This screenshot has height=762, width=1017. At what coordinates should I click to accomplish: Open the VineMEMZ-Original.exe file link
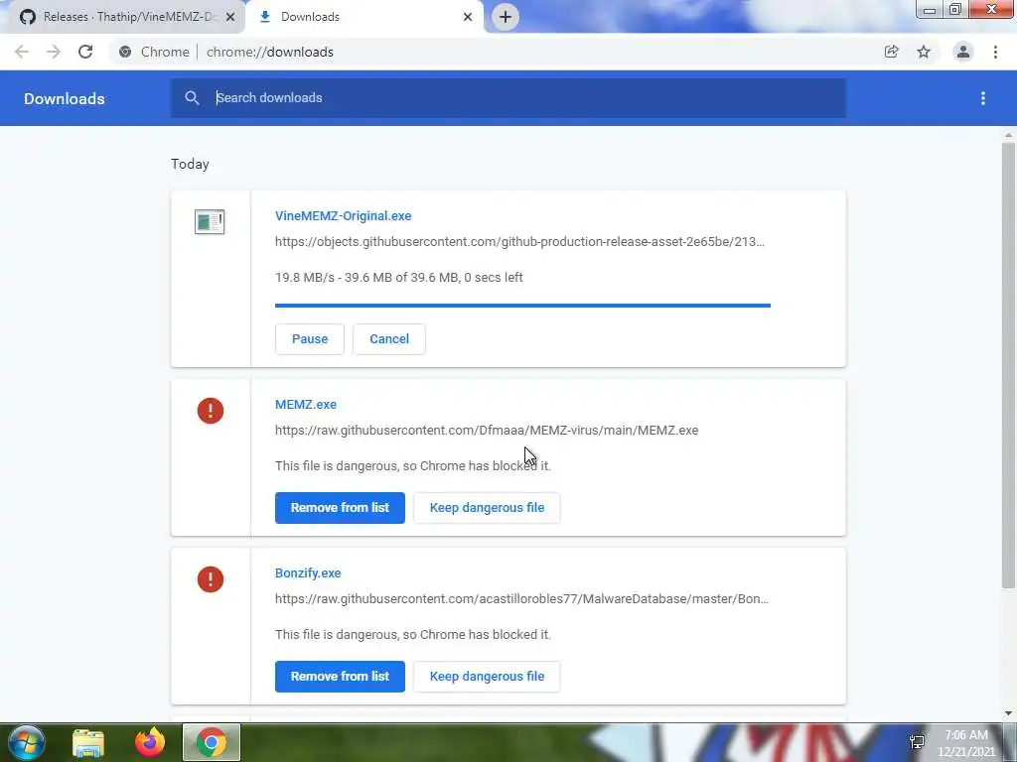[343, 215]
